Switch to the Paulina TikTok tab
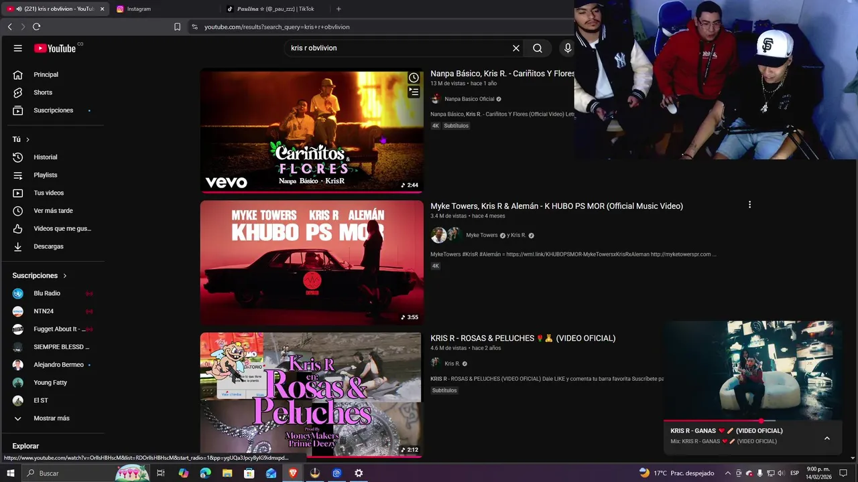The image size is (858, 482). (275, 9)
